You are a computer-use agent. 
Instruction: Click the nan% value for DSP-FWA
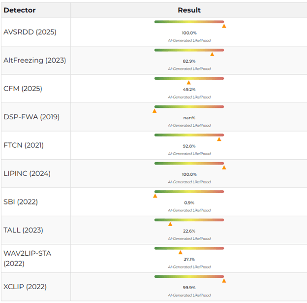189,118
